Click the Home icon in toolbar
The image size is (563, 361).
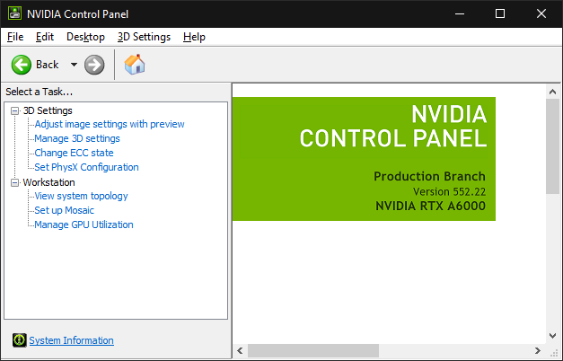tap(135, 65)
